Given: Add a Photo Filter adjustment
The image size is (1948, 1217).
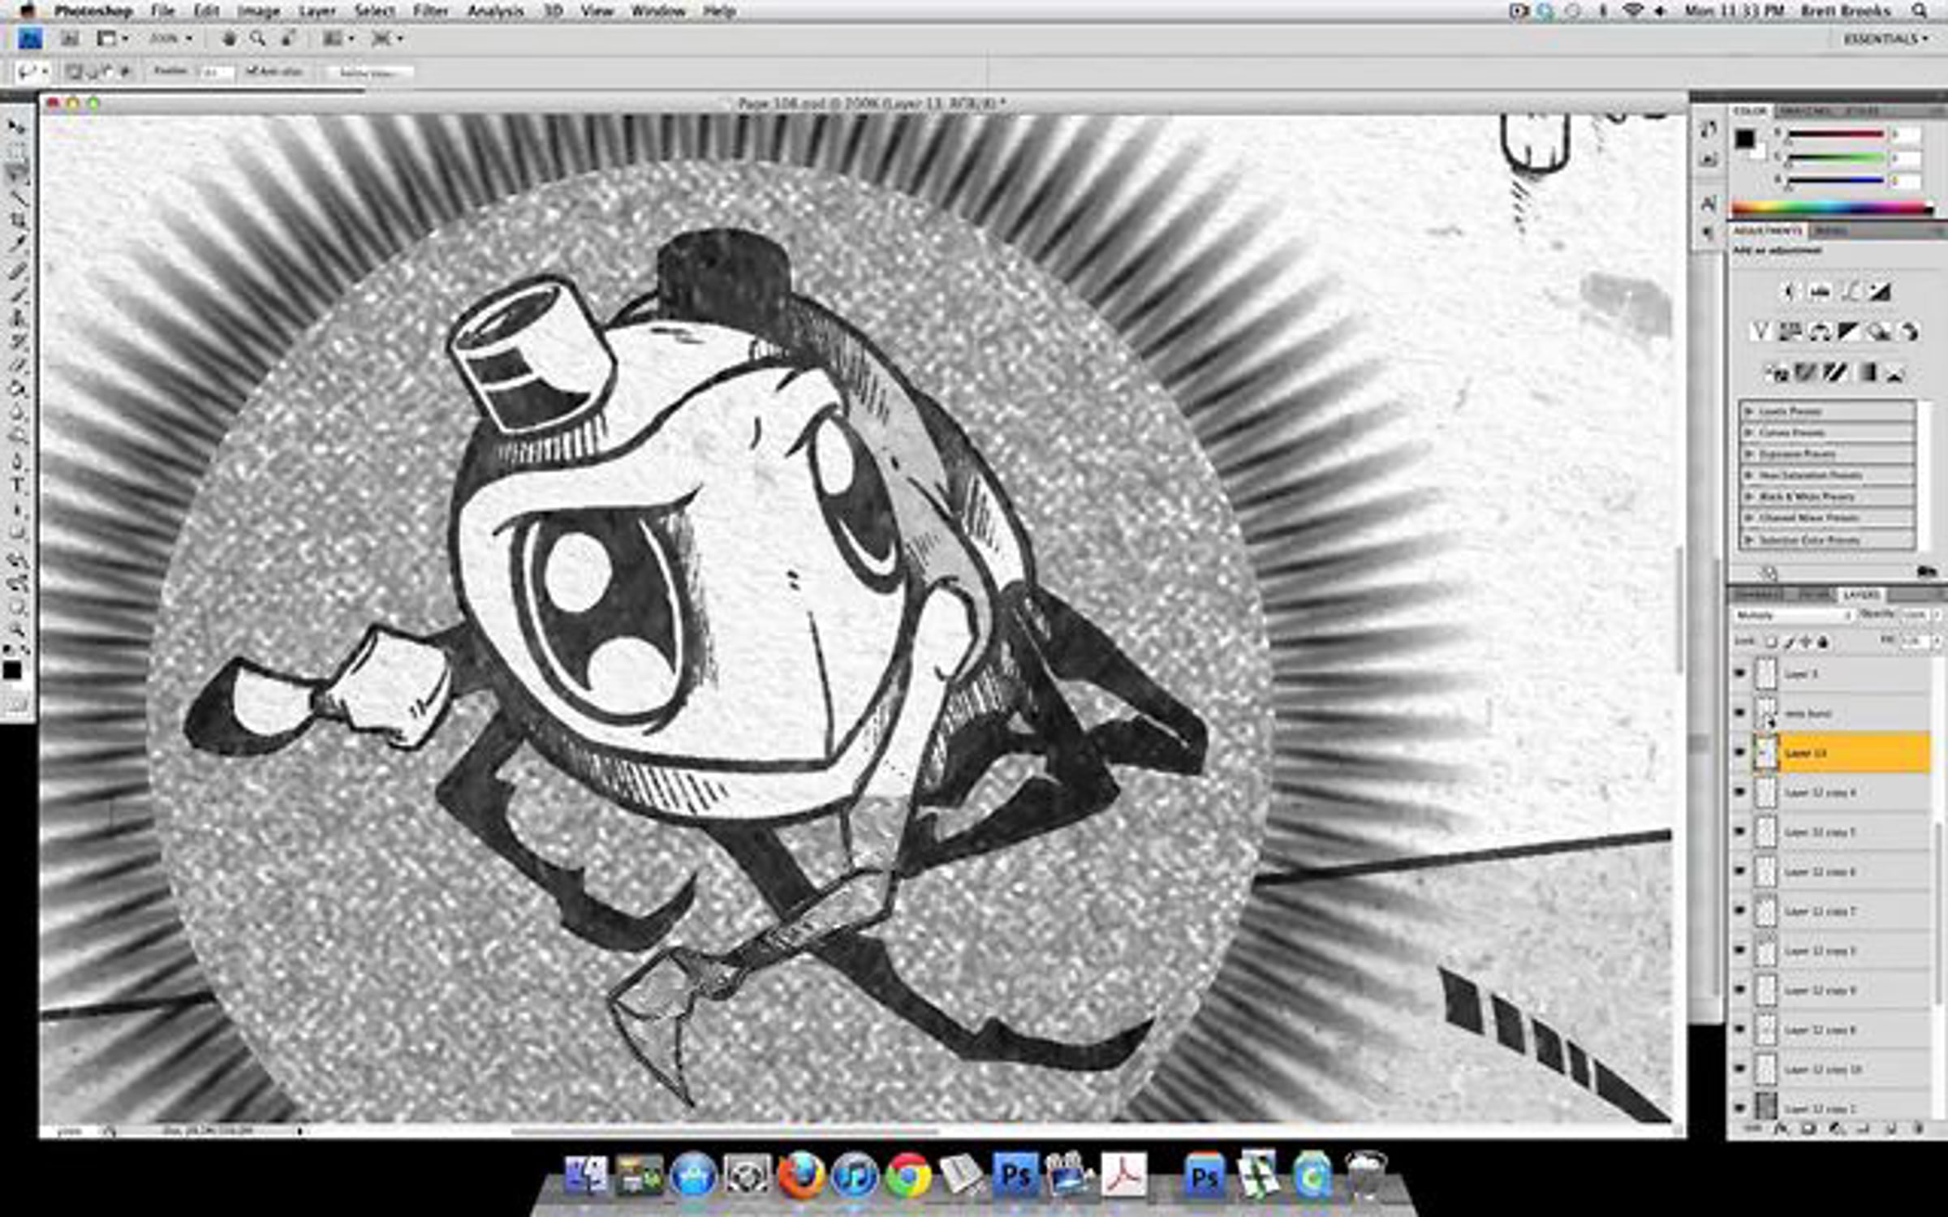Looking at the screenshot, I should click(x=1878, y=331).
